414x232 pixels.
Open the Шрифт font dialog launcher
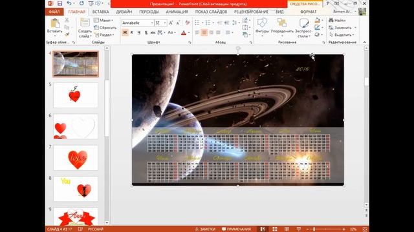point(190,43)
